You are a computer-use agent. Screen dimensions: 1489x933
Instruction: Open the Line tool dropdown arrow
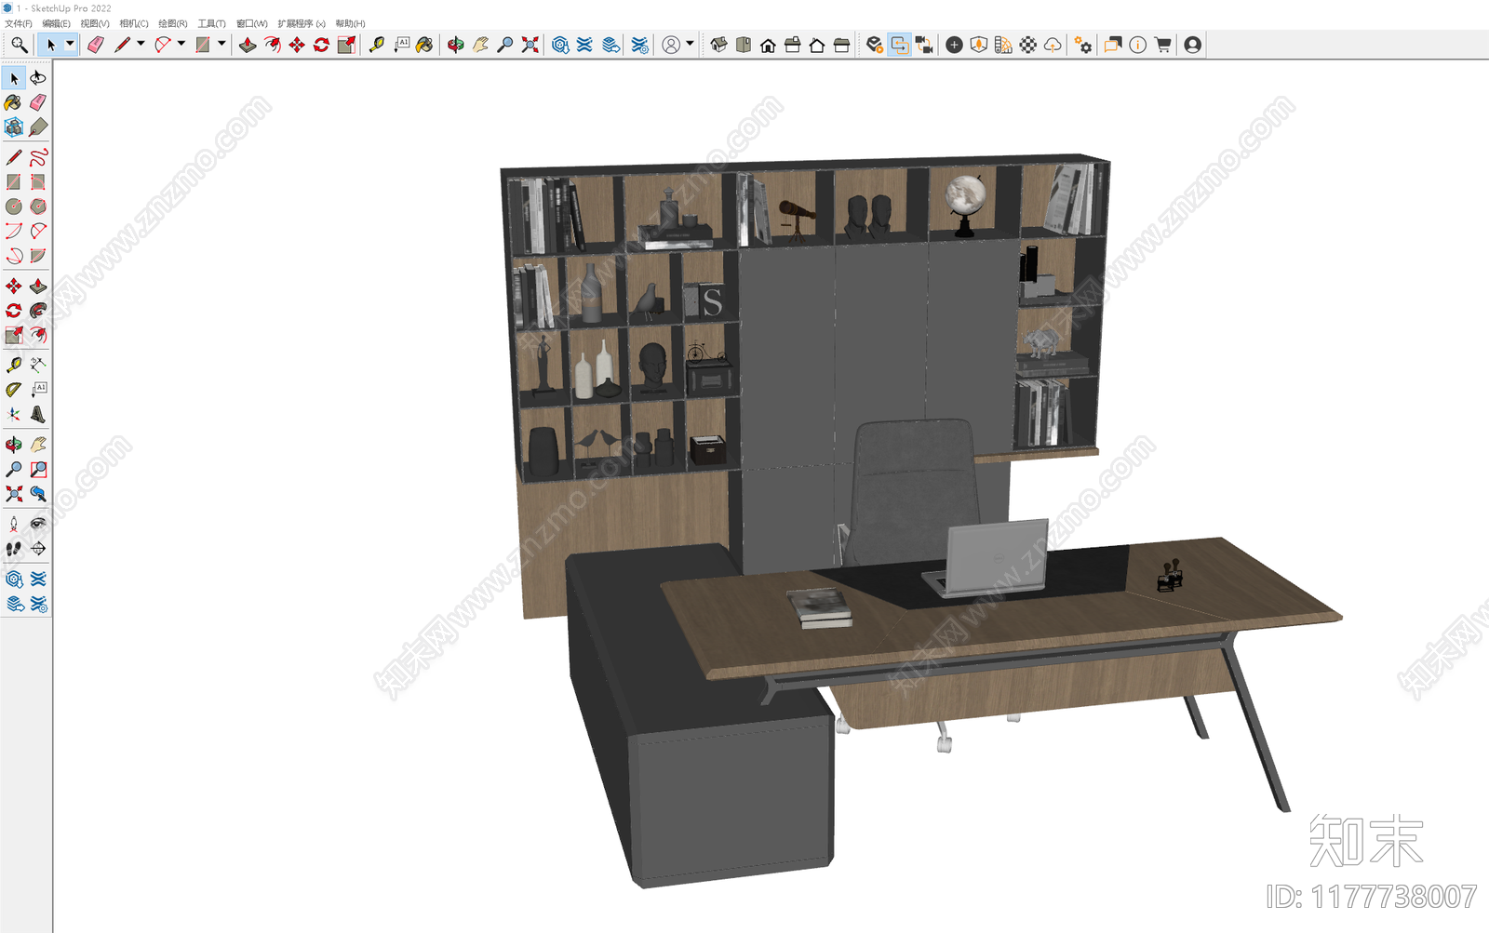[x=141, y=44]
